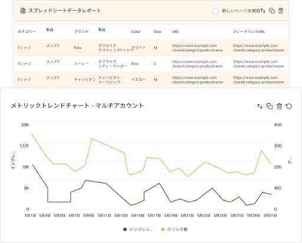Delete the spreadsheet data report widget
Viewport: 302px width, 243px height.
coord(281,11)
